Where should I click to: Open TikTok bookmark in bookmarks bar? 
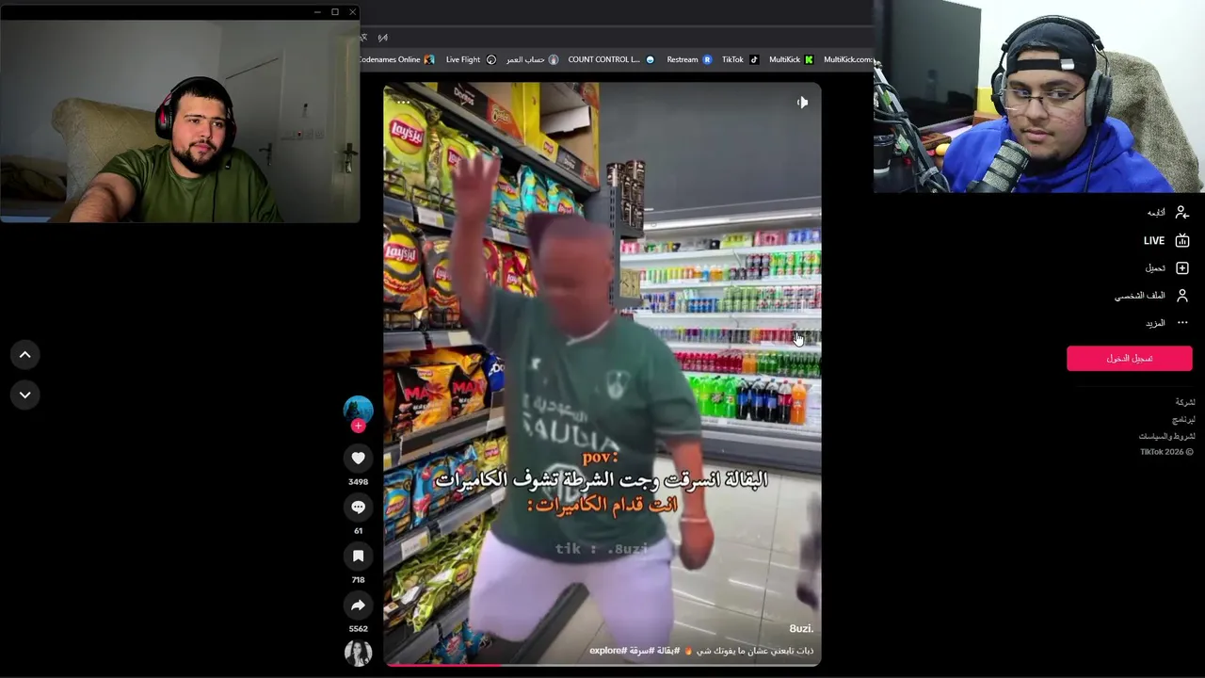[740, 59]
